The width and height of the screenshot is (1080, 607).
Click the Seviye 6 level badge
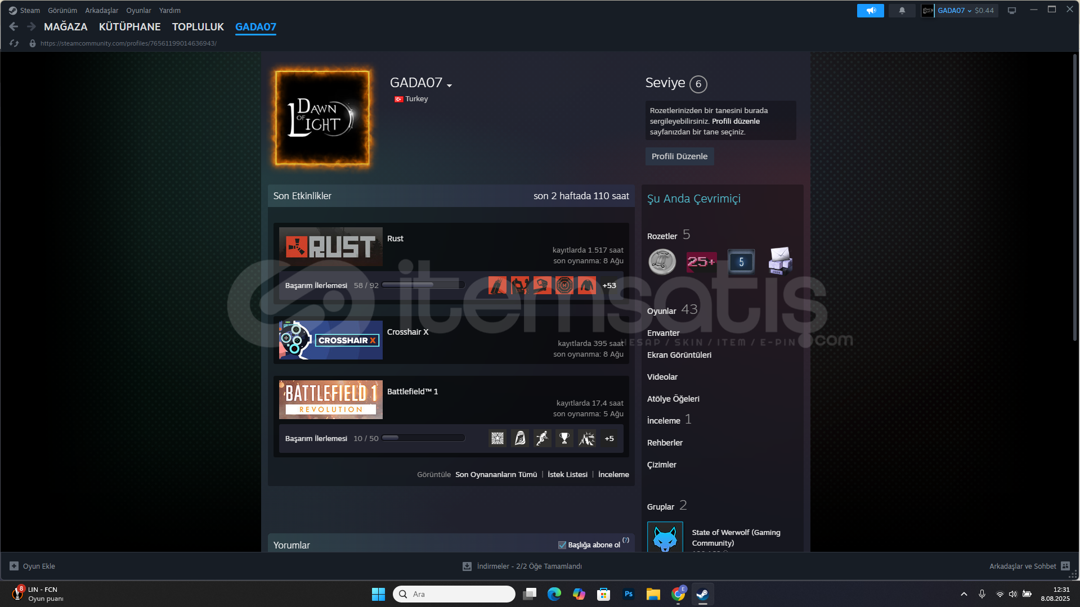pyautogui.click(x=698, y=84)
